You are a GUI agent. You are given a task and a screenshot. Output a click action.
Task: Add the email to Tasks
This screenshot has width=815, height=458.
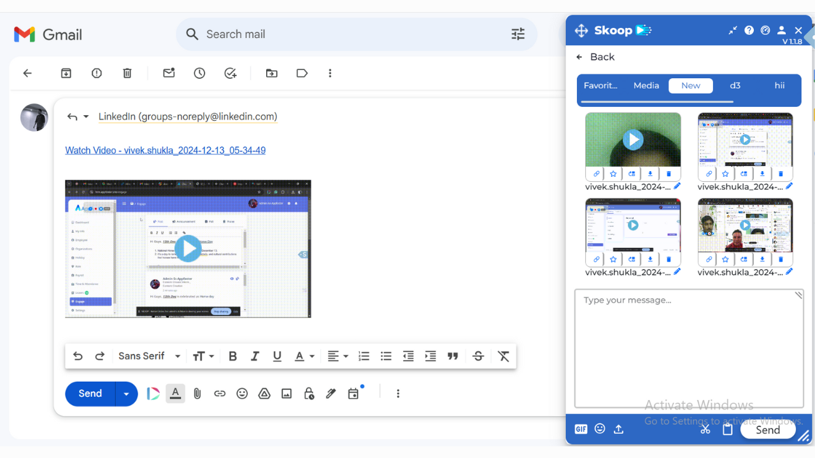coord(230,73)
